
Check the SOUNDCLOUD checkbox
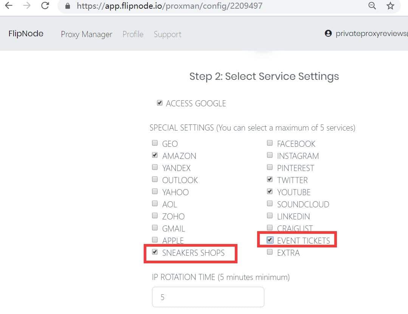point(270,204)
